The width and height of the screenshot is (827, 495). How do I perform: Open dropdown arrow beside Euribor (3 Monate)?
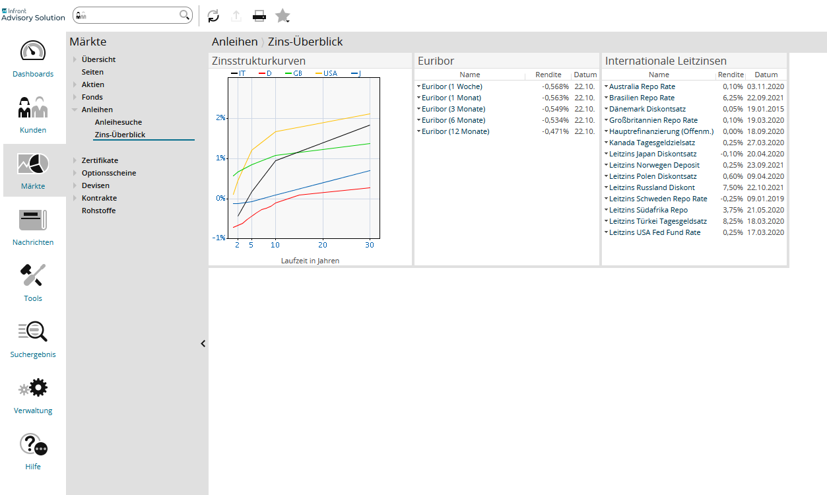pos(418,109)
